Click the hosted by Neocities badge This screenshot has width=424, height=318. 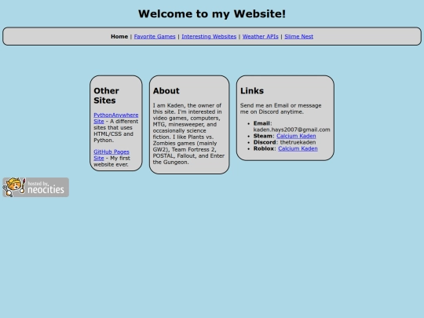click(x=35, y=187)
